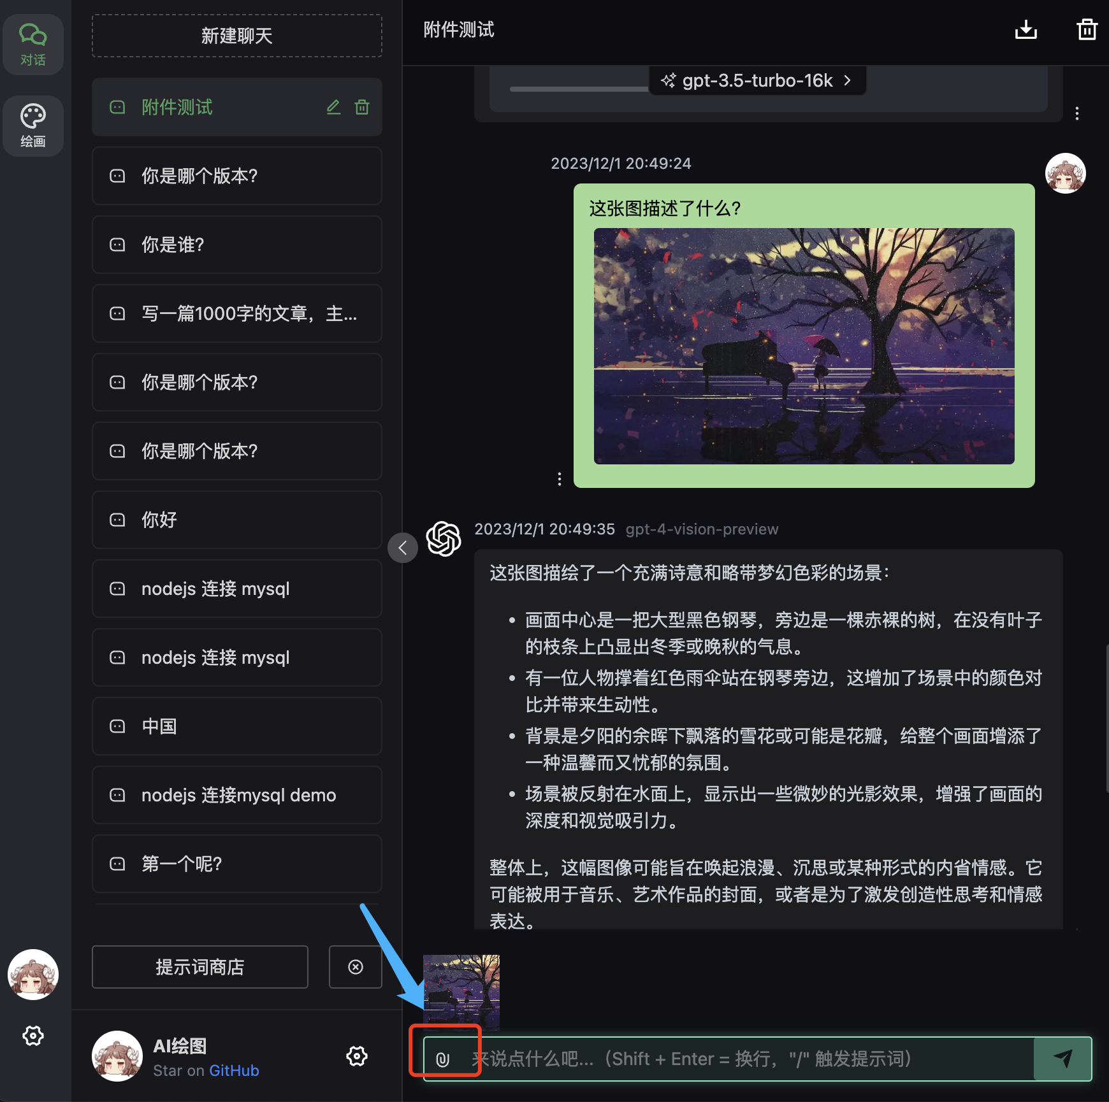Rename 附件测试 with the pencil icon
Image resolution: width=1109 pixels, height=1102 pixels.
click(x=333, y=107)
